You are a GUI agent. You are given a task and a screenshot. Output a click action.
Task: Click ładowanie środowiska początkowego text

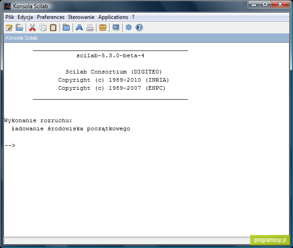click(x=71, y=129)
